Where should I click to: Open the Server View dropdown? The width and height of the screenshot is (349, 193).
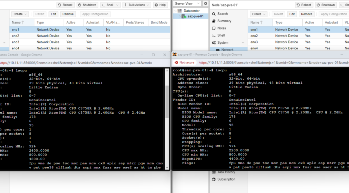coord(187,4)
